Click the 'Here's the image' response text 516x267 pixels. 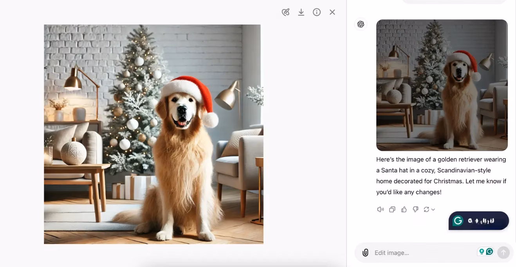(x=441, y=176)
